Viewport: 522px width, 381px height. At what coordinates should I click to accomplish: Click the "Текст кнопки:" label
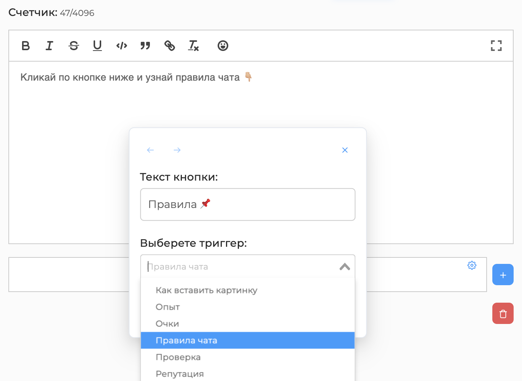tap(179, 177)
